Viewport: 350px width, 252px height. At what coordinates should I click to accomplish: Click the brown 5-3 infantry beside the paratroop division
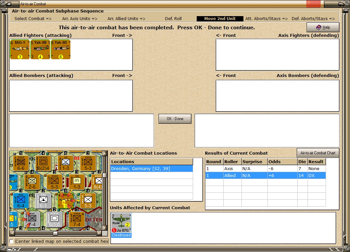88,163
